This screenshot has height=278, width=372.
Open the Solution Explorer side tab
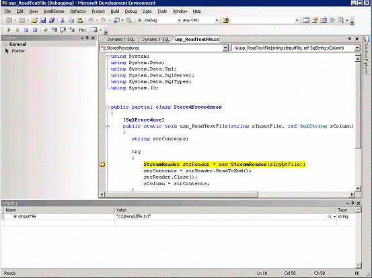(x=367, y=55)
